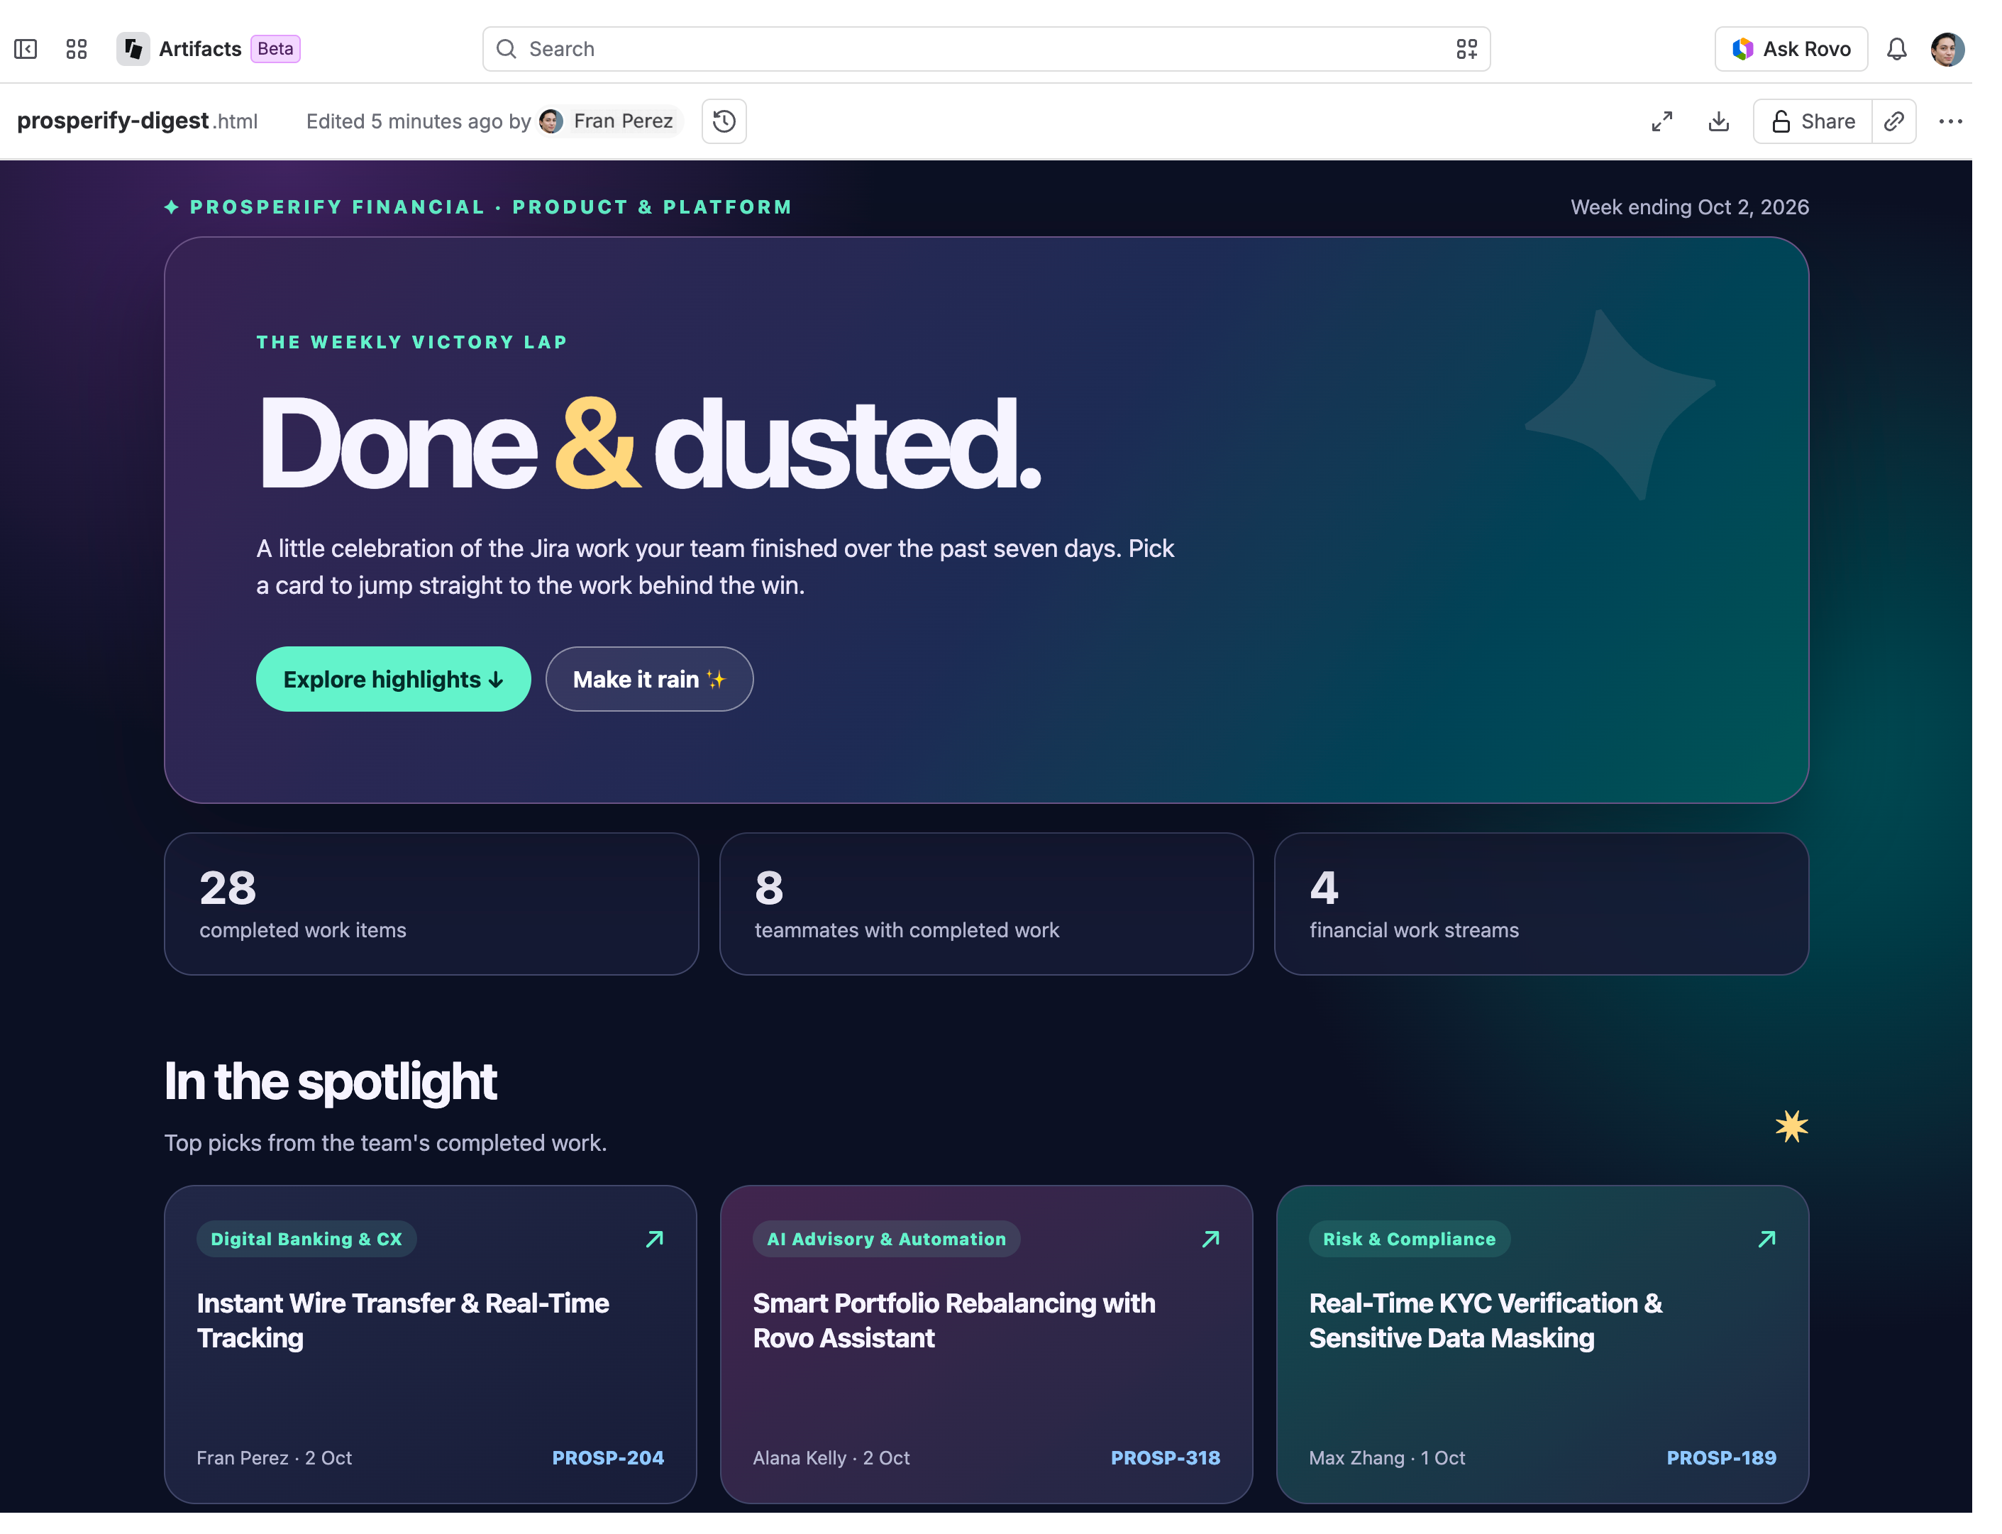Click Alana Kelly · 2 Oct text

click(831, 1457)
